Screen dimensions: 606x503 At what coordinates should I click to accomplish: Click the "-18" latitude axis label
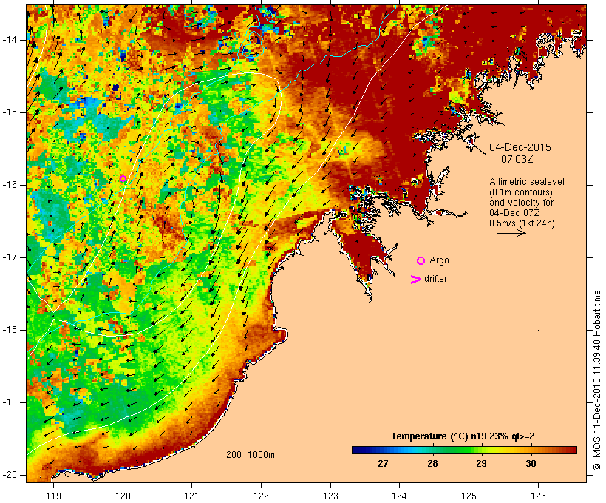point(10,330)
